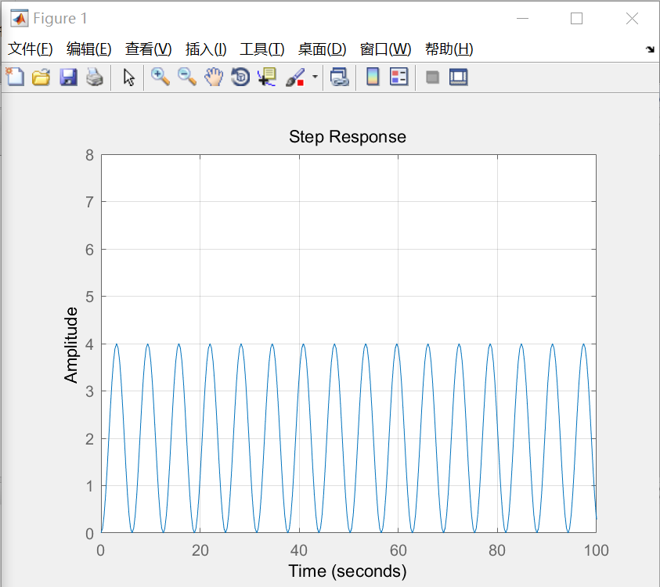Create a new figure
Viewport: 660px width, 587px height.
tap(14, 77)
